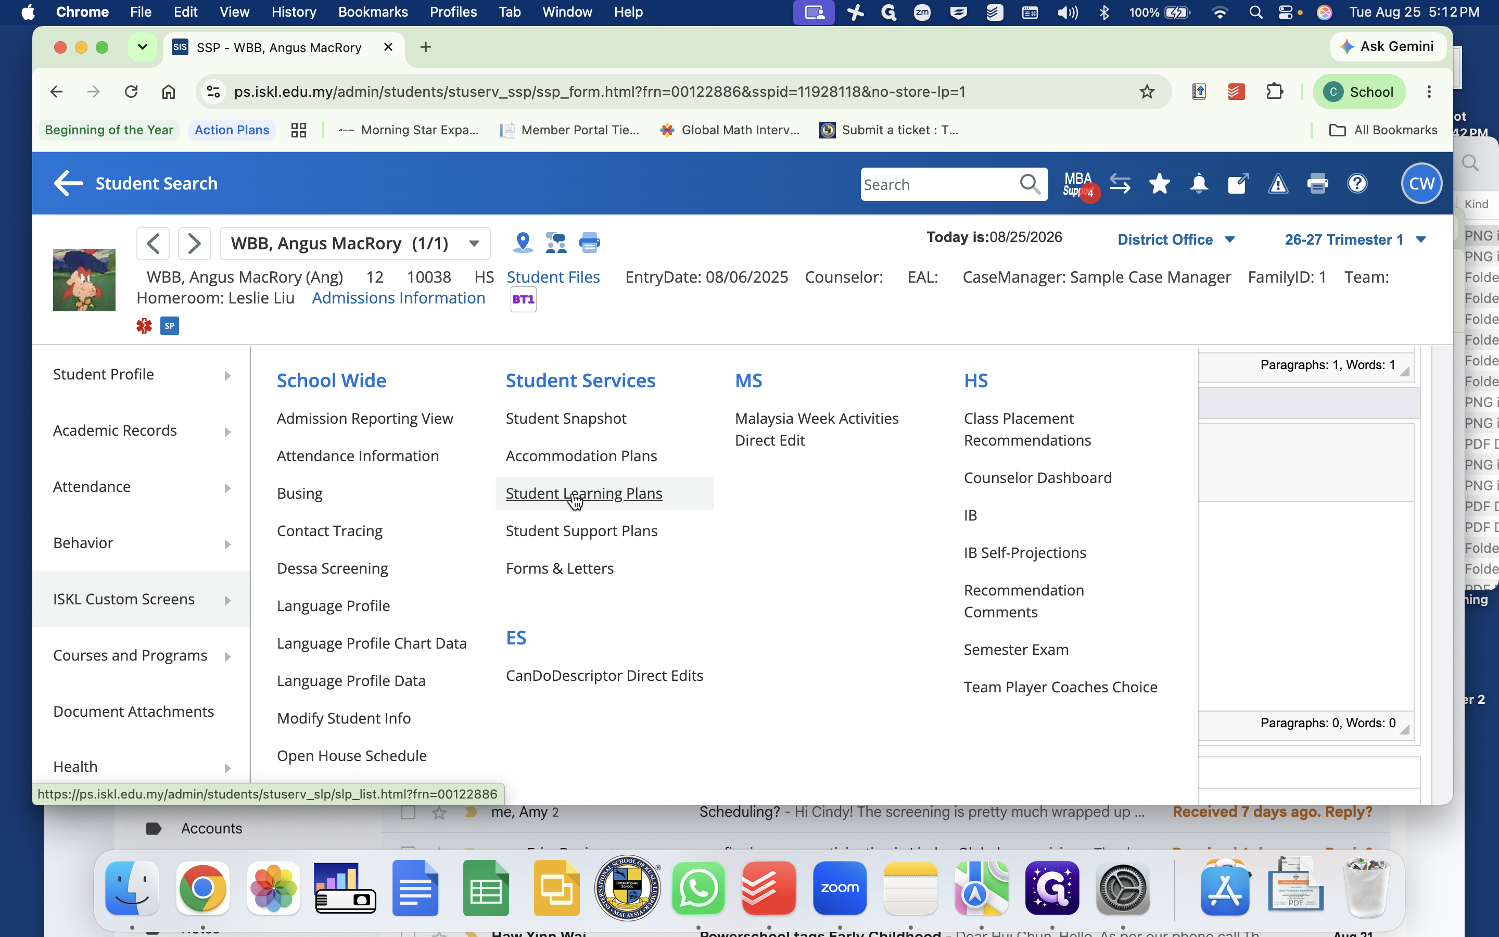Viewport: 1499px width, 937px height.
Task: Open the All Bookmarks folder
Action: coord(1382,130)
